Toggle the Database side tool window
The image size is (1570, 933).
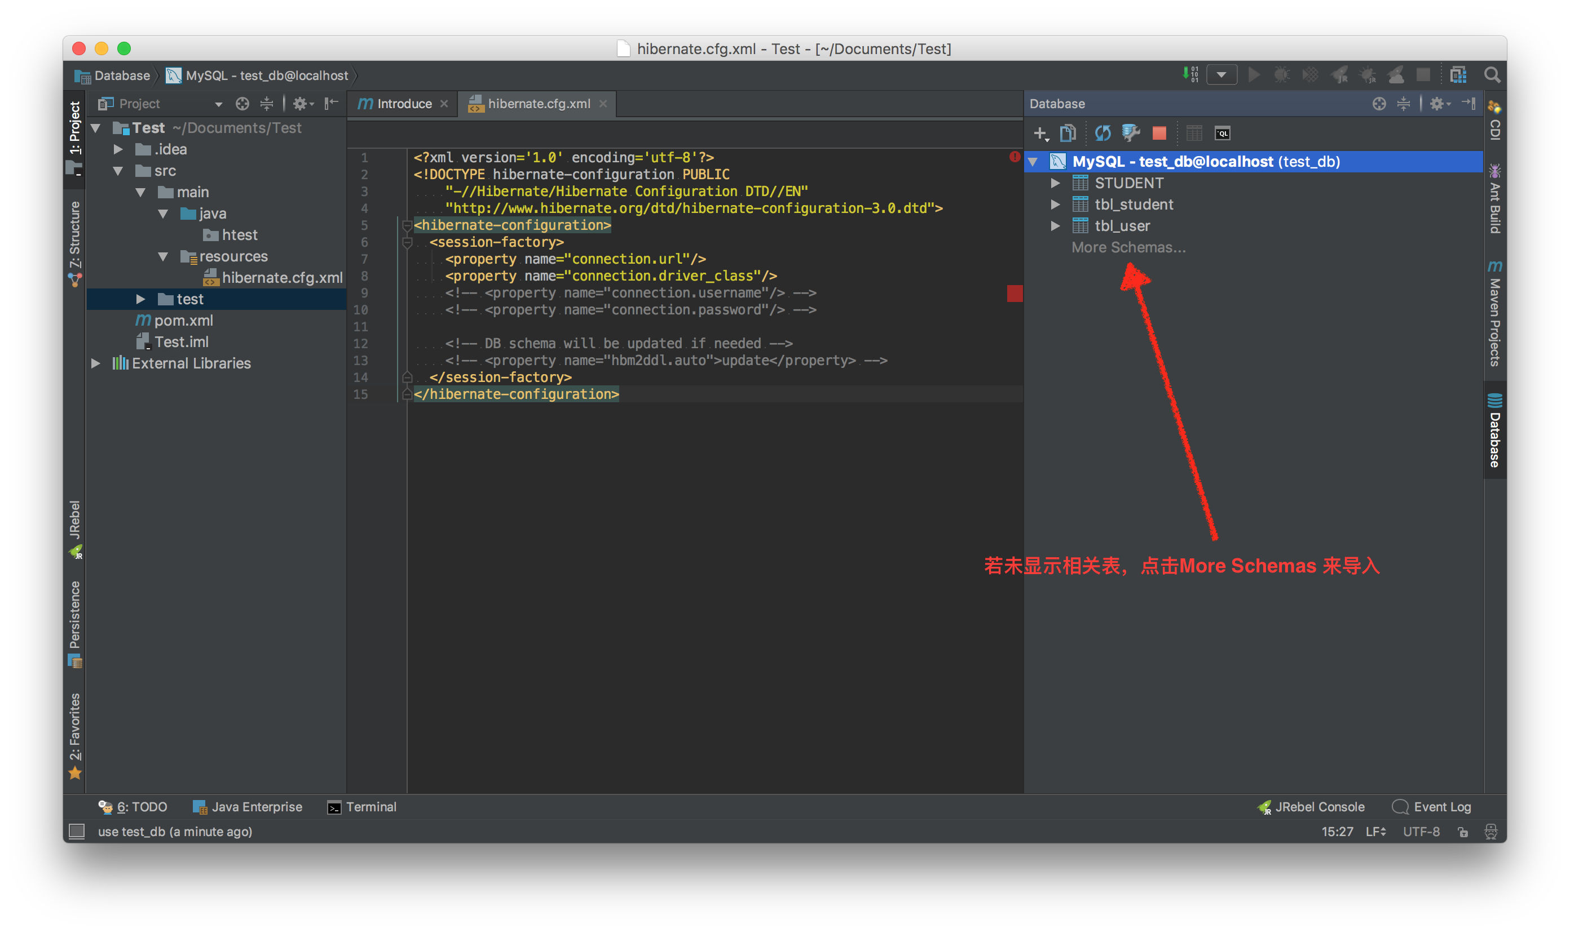[1495, 430]
